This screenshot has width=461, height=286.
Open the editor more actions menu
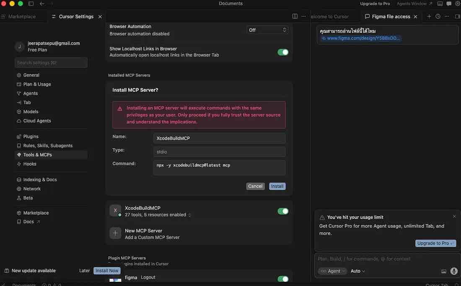click(x=303, y=16)
